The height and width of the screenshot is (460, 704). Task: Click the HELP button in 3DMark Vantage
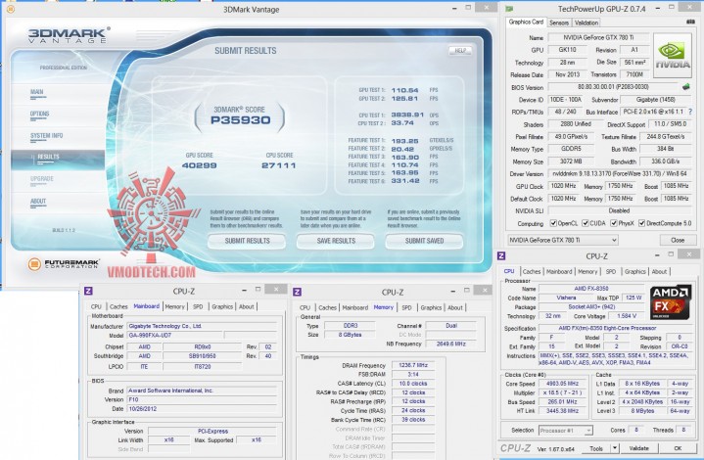tap(460, 50)
